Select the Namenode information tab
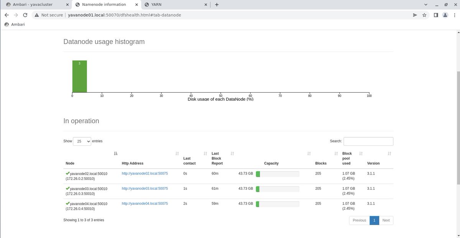460x238 pixels. click(x=106, y=5)
